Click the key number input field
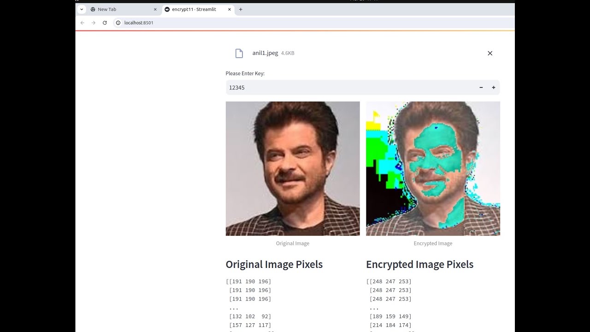Image resolution: width=590 pixels, height=332 pixels. click(x=351, y=88)
